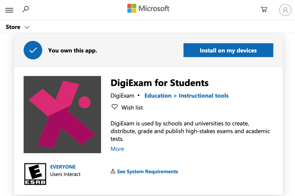This screenshot has width=295, height=196.
Task: Expand the Store dropdown menu
Action: [x=18, y=27]
